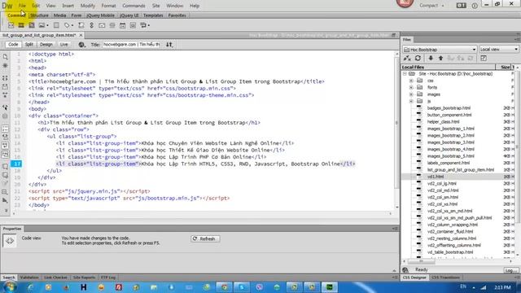Click the Refresh button in Properties
The width and height of the screenshot is (521, 293).
click(x=205, y=238)
